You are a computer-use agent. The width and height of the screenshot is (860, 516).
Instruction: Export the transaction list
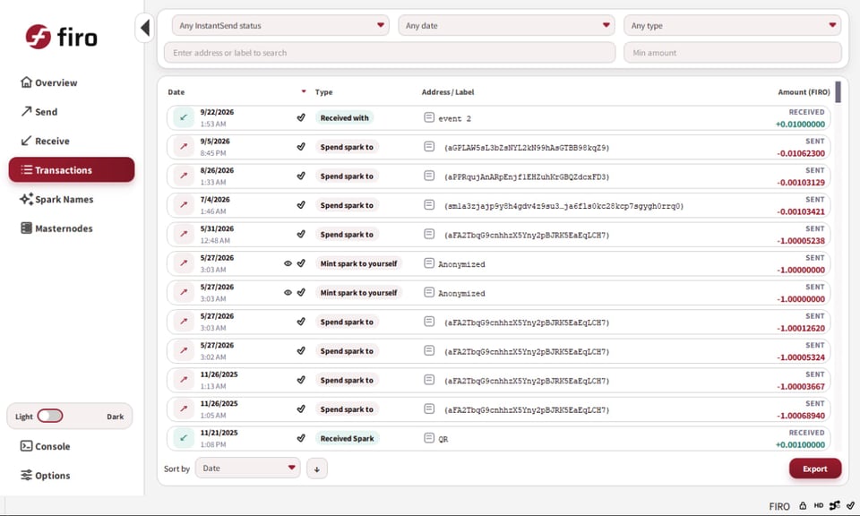point(815,469)
